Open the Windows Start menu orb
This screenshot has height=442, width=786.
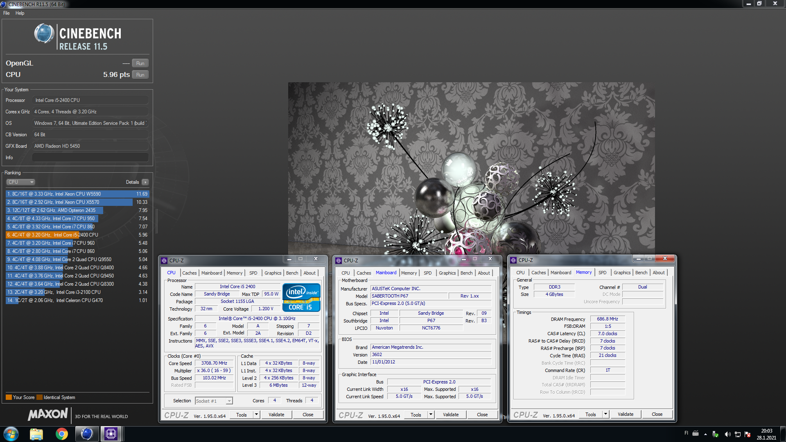tap(11, 434)
